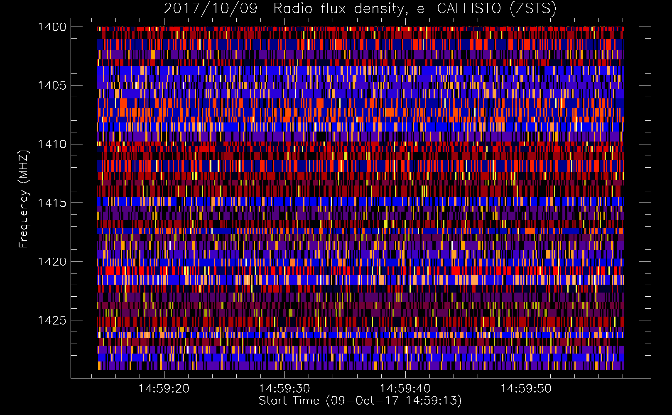Click the 1405 frequency tick label
672x415 pixels.
tap(52, 85)
